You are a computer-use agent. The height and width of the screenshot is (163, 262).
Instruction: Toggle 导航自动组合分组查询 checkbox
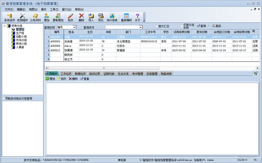3,98
